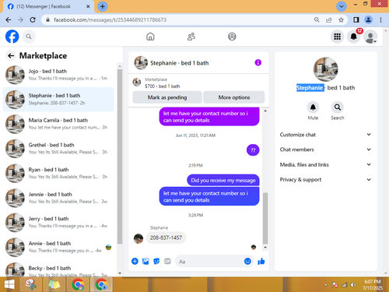Screen dimensions: 389x292
Task: Share this page icon in address bar
Action: [x=329, y=19]
